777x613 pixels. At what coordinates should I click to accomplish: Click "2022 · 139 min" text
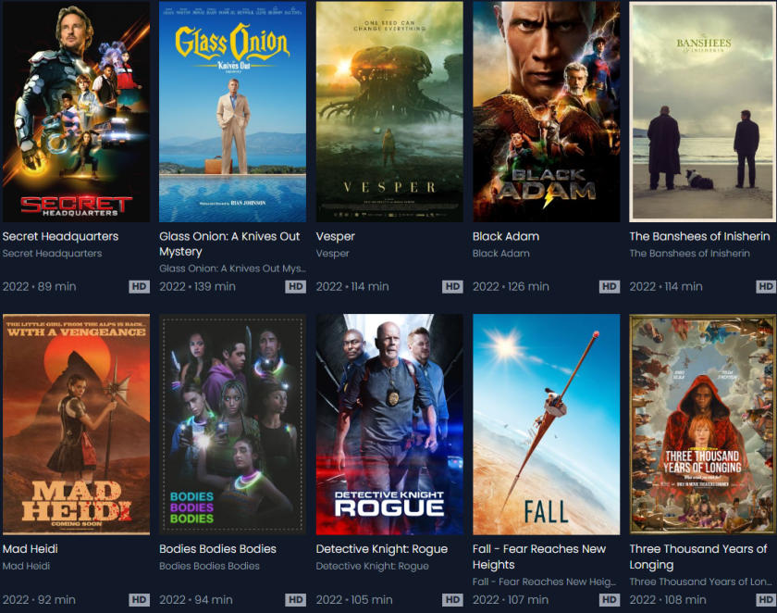197,287
